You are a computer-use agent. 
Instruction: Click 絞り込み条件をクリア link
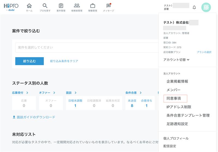[x=64, y=61]
